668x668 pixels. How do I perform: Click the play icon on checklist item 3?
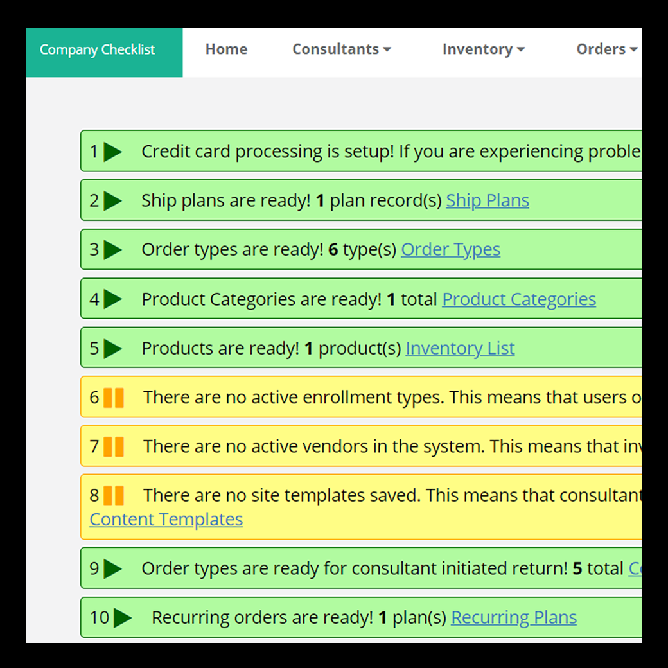112,249
